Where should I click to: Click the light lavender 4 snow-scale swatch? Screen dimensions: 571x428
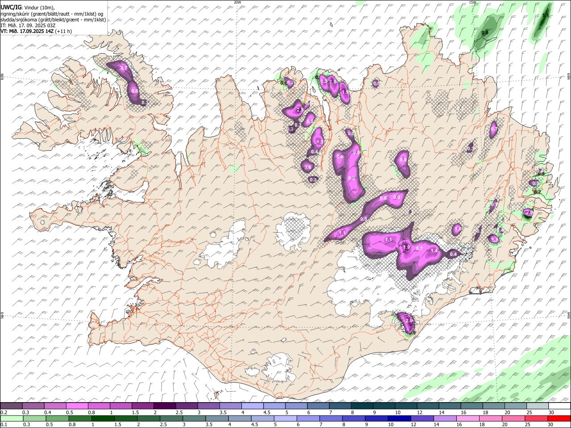tap(252, 406)
